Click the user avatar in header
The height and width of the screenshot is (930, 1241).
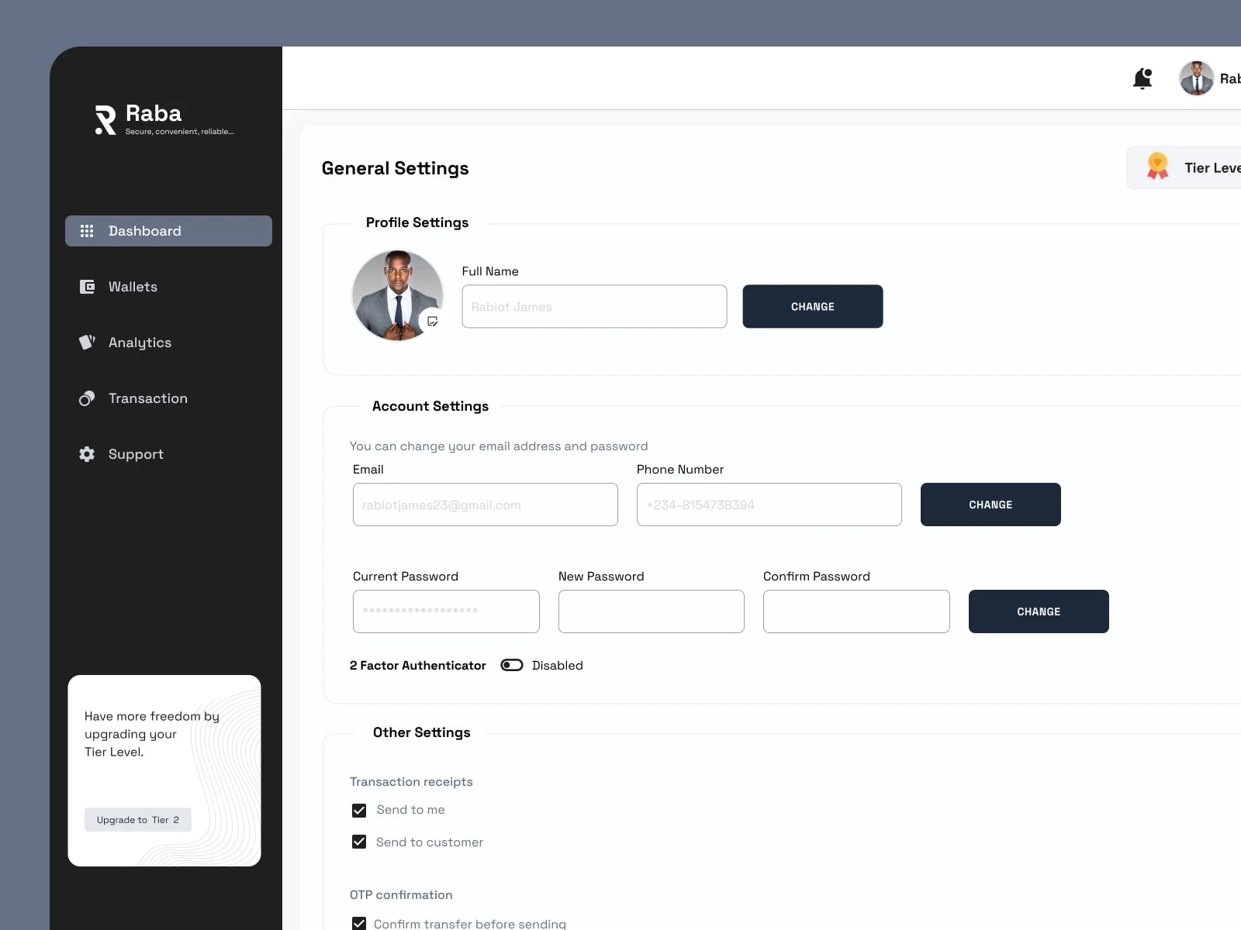pyautogui.click(x=1196, y=78)
